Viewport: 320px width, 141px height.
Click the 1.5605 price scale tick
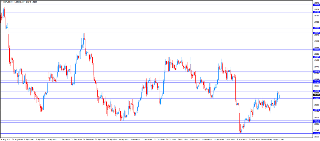tap(316, 41)
